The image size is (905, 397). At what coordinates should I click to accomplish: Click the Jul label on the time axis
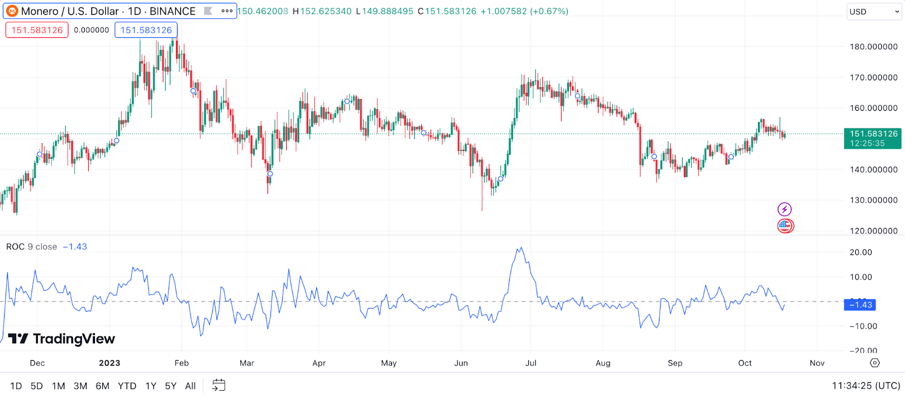[x=531, y=363]
